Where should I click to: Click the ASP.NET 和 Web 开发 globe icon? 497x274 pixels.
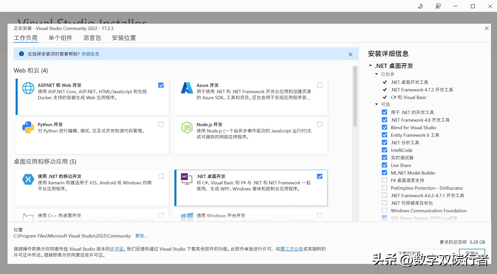[x=28, y=88]
